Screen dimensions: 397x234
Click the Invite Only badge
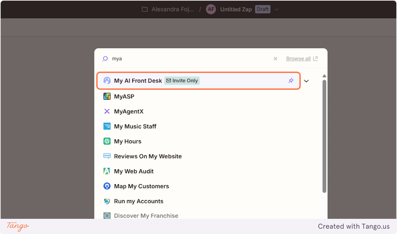tap(182, 81)
